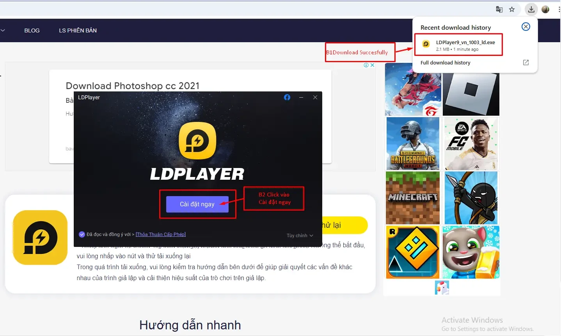The image size is (561, 336).
Task: Click the Cài đặt ngay install button
Action: [x=197, y=204]
